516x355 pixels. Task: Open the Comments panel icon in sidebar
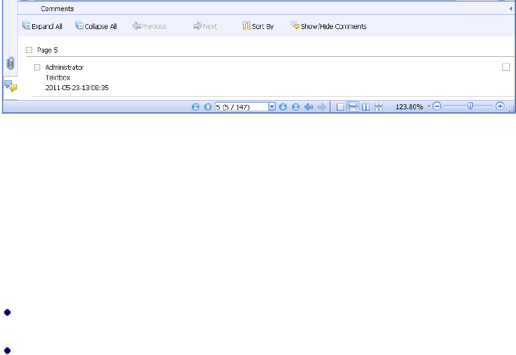click(x=11, y=86)
